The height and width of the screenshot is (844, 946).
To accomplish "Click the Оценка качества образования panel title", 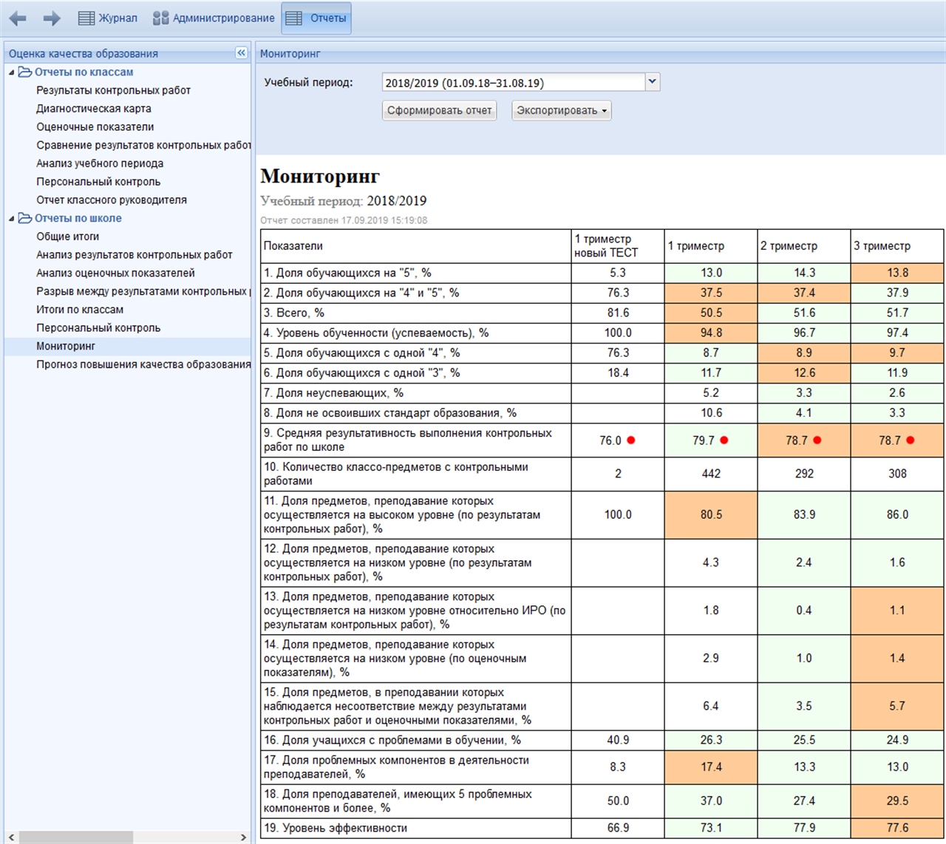I will (x=83, y=53).
